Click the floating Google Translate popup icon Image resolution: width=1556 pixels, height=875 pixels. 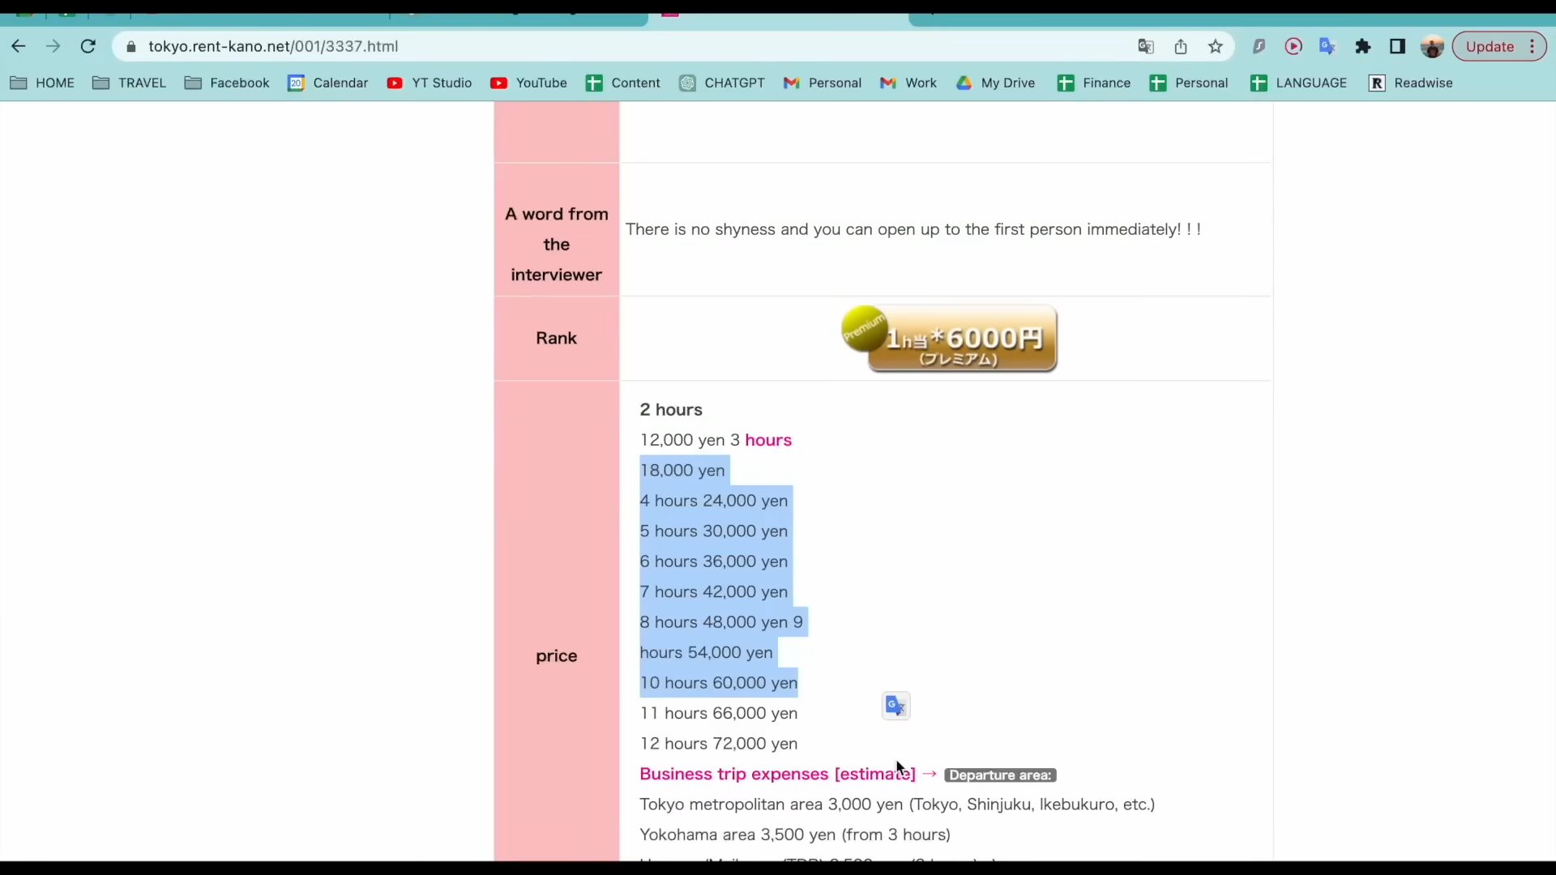896,706
